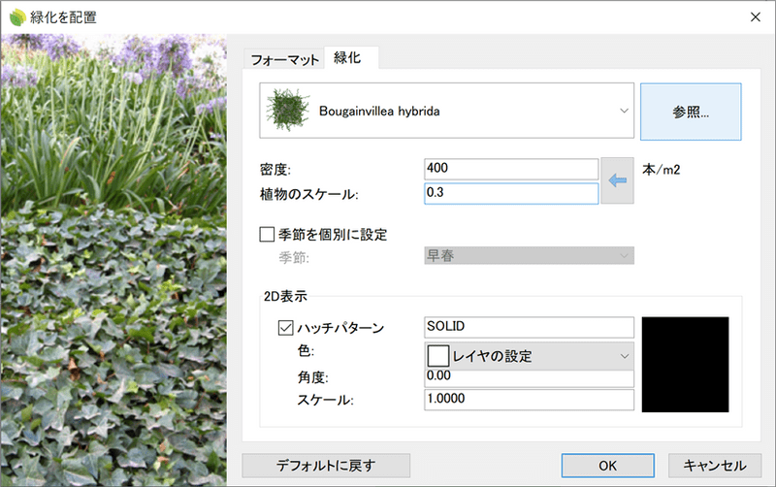Switch to the フォーマット tab
Screen dimensions: 776x487
coord(284,60)
